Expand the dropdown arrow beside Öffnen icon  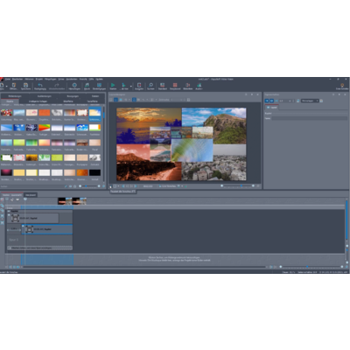(6, 87)
